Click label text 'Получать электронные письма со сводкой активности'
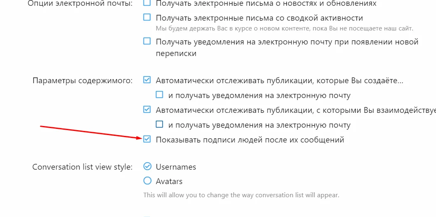This screenshot has height=217, width=436. click(x=259, y=18)
